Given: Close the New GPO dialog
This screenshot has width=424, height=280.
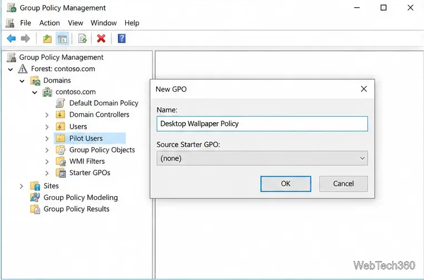Looking at the screenshot, I should (364, 89).
